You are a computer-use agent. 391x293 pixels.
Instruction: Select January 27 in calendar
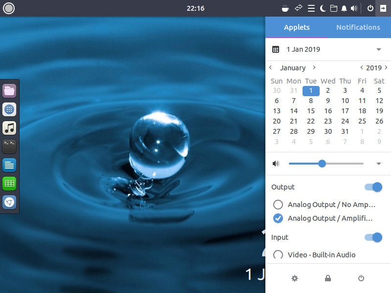(277, 131)
